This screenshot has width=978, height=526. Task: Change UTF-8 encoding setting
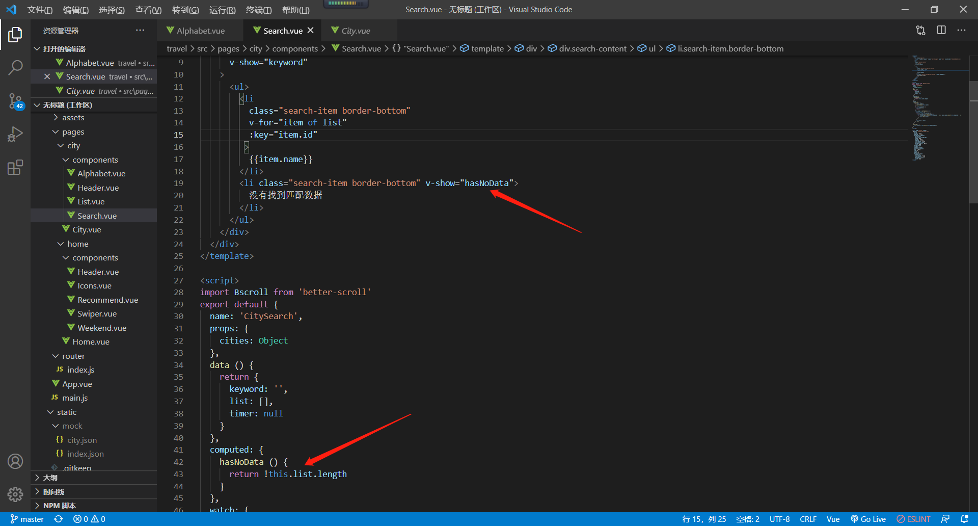[779, 519]
